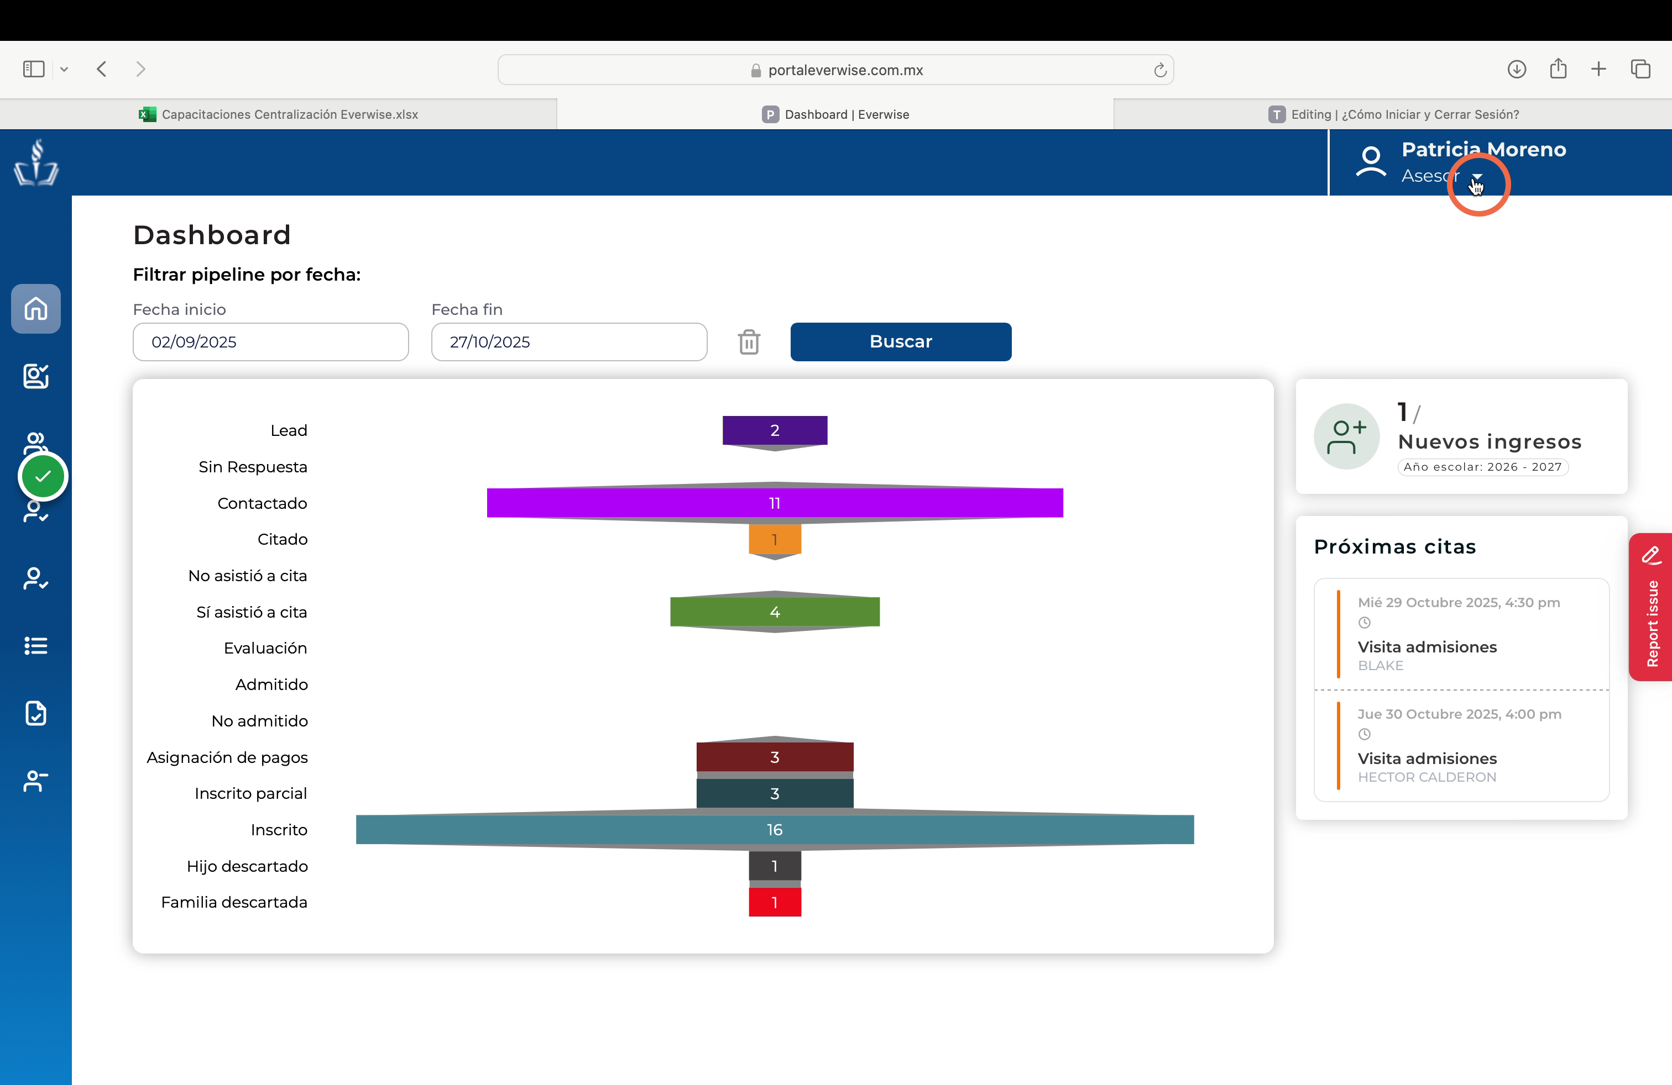Go forward with Safari forward arrow

pos(140,69)
